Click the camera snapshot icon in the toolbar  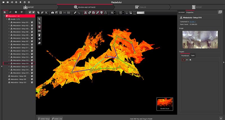53,13
